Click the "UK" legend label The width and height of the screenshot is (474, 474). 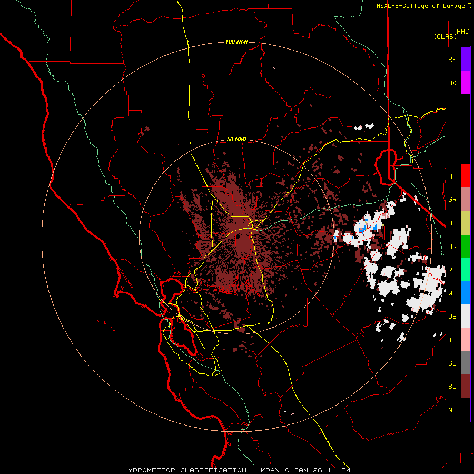pos(452,83)
